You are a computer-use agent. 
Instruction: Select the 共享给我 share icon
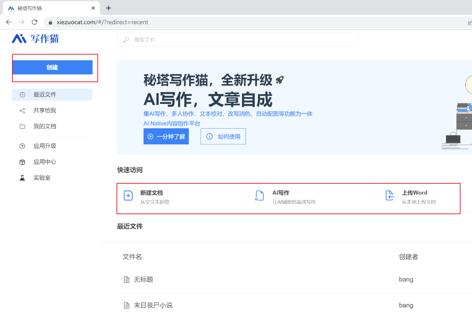22,110
